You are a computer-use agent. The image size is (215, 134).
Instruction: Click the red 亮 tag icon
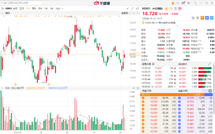click(x=180, y=9)
